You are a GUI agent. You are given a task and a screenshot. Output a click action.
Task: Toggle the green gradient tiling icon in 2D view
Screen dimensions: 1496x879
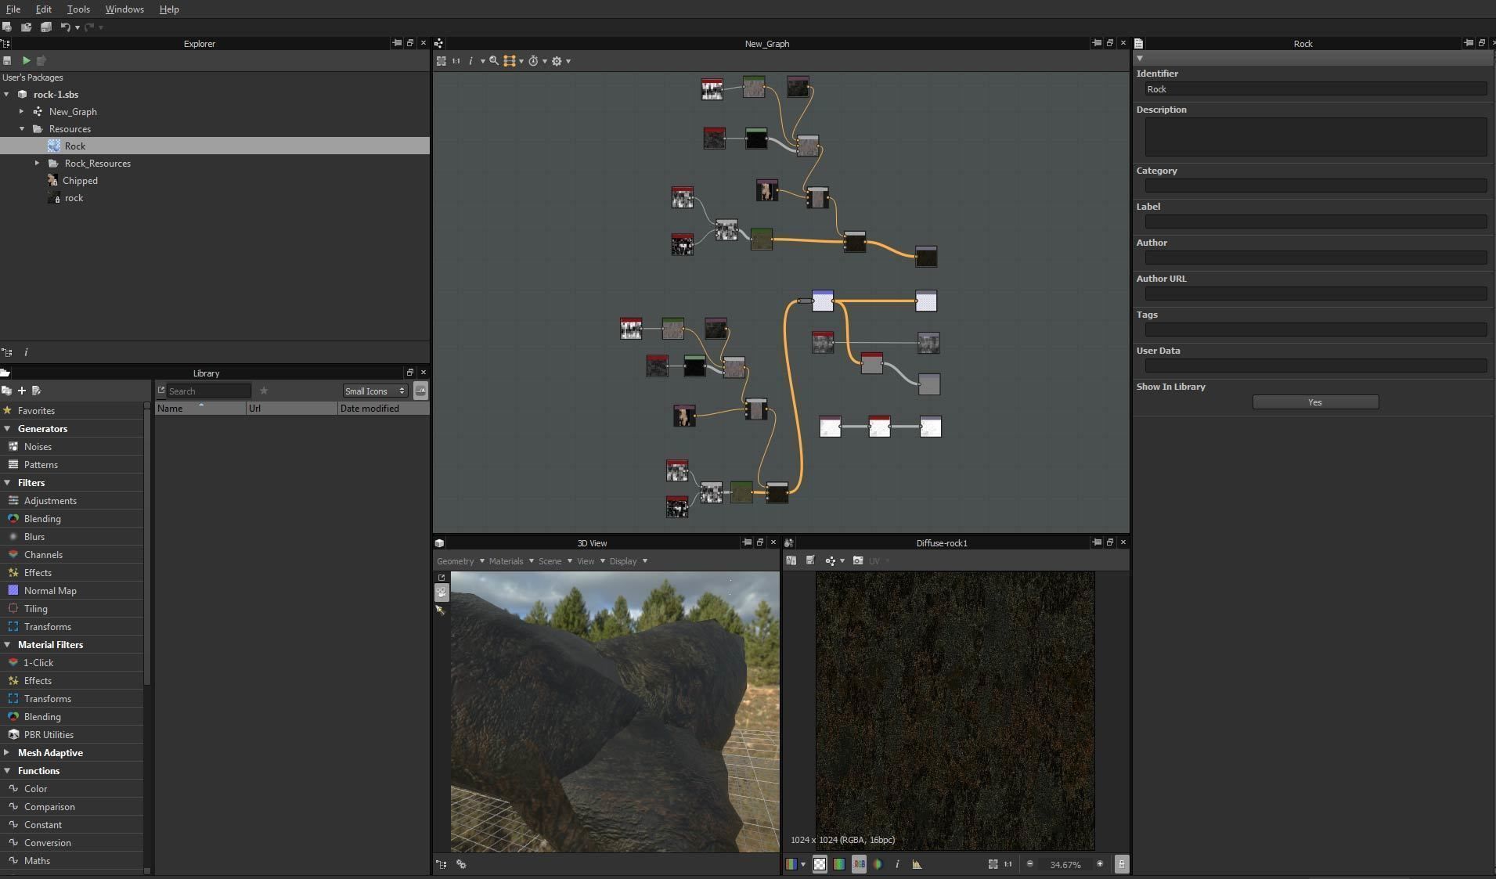(x=839, y=864)
